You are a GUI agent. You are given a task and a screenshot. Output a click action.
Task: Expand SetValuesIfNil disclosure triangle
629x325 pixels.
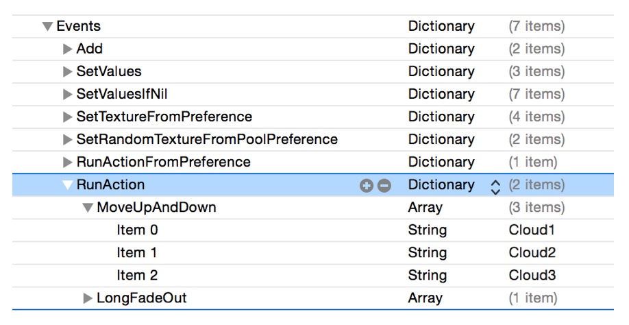coord(67,95)
